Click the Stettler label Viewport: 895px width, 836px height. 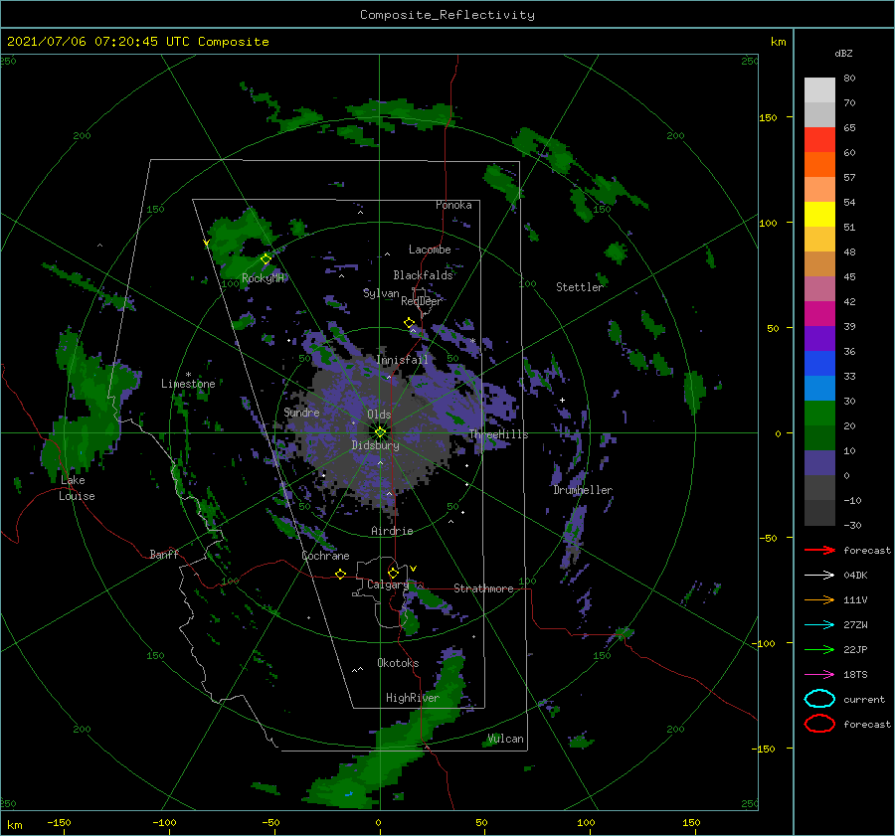580,287
